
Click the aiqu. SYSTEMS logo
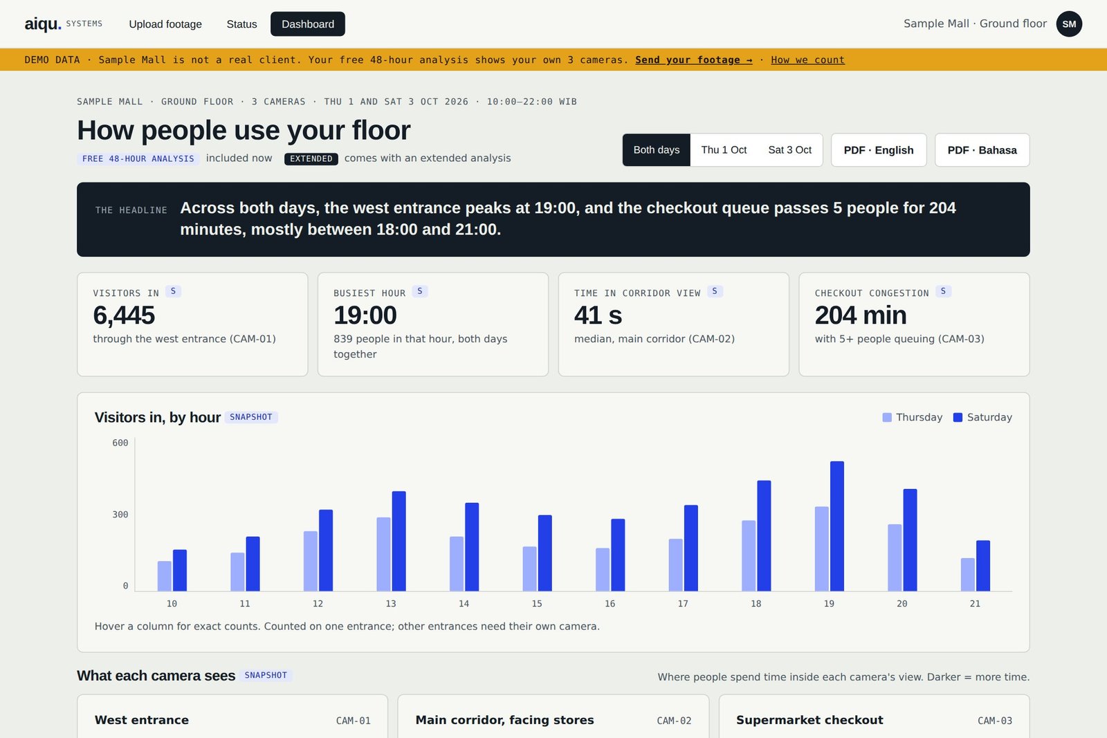pyautogui.click(x=64, y=24)
